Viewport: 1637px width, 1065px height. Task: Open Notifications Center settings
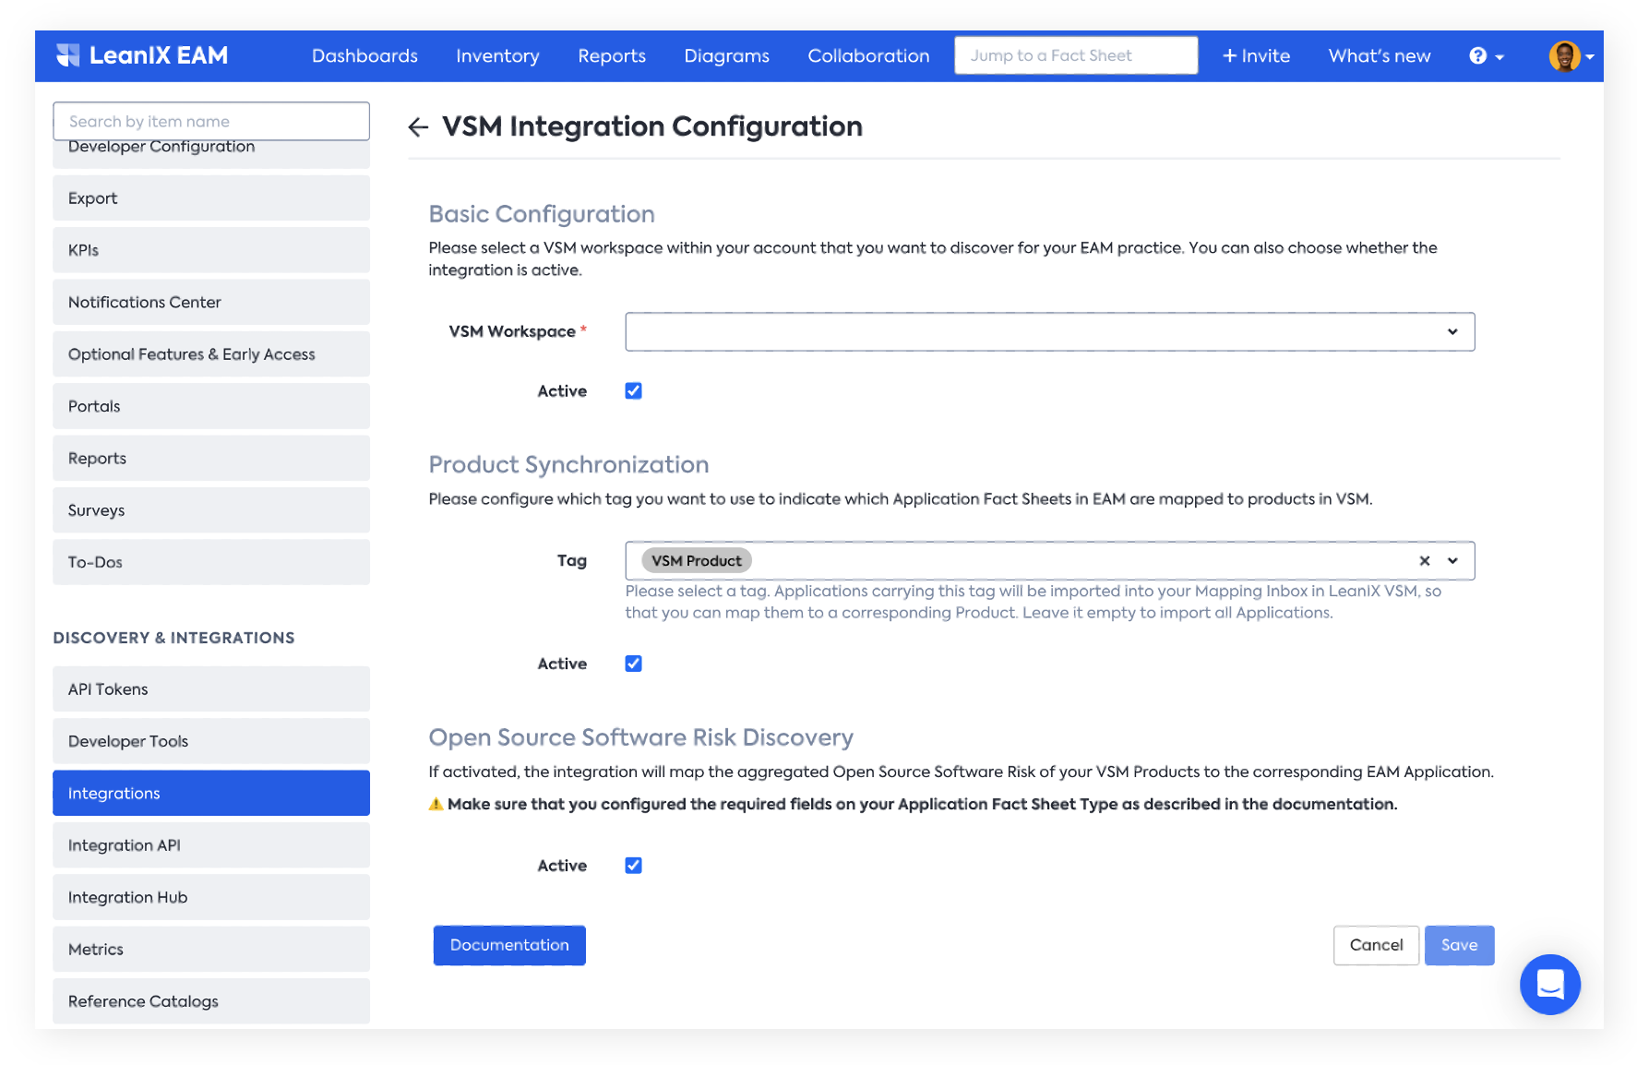pyautogui.click(x=211, y=302)
